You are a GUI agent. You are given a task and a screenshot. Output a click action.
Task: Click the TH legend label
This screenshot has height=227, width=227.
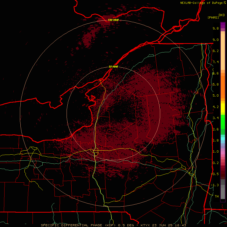pyautogui.click(x=217, y=196)
